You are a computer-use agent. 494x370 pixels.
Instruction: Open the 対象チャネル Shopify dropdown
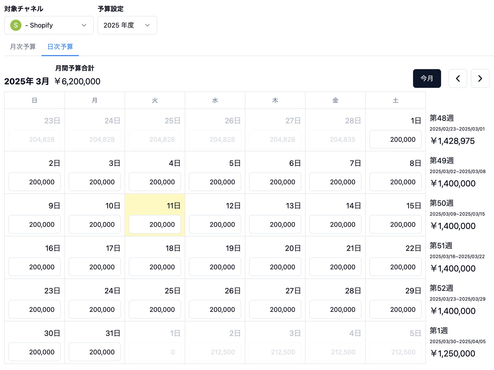coord(49,25)
